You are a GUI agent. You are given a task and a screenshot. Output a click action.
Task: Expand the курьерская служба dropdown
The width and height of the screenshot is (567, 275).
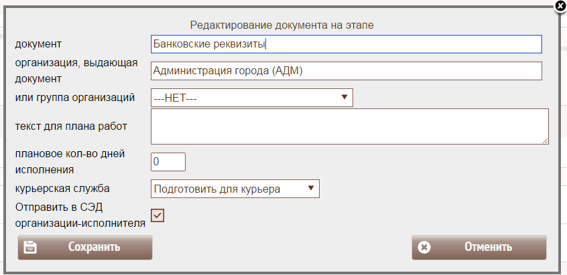click(x=235, y=189)
